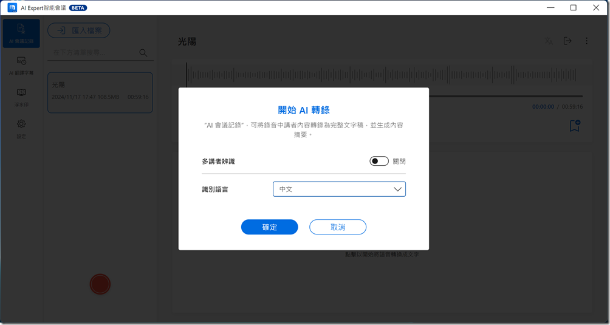Maximize the AI Expert window
The image size is (610, 325).
[574, 8]
